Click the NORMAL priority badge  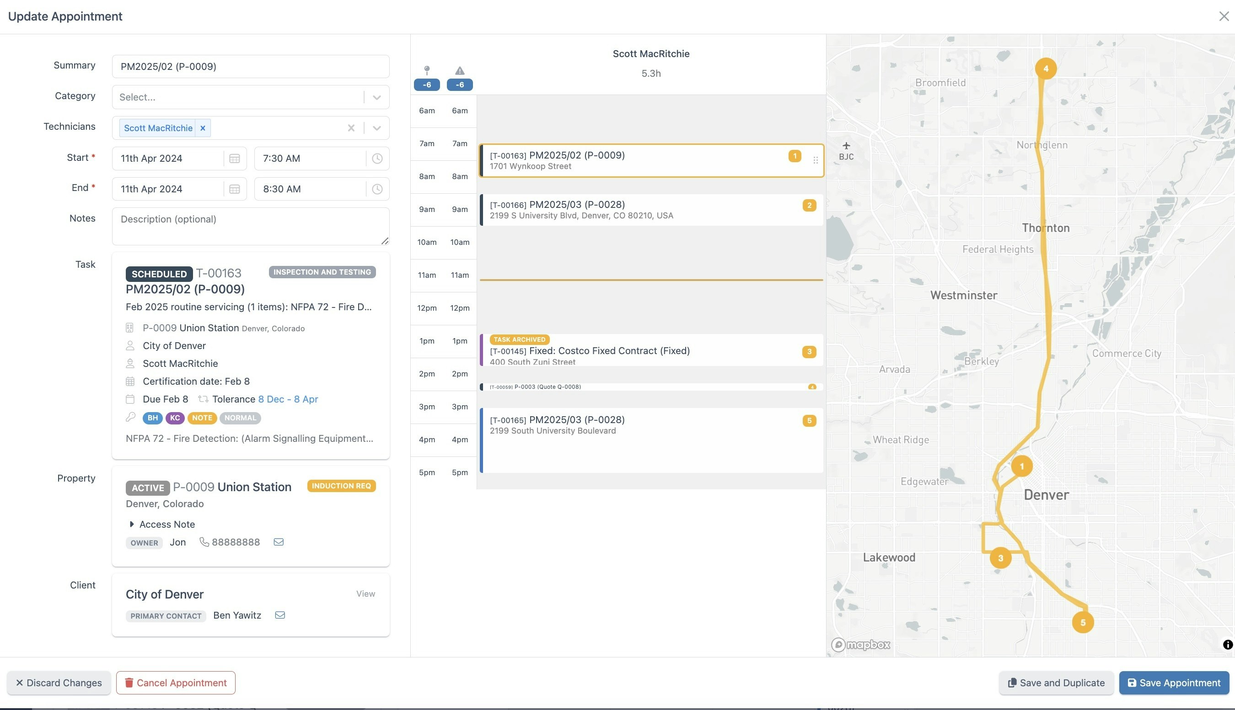click(240, 418)
